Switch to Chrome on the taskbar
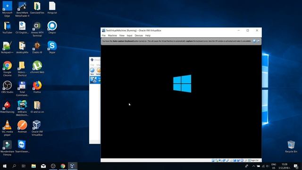Viewport: 302px width, 170px height. tap(63, 166)
